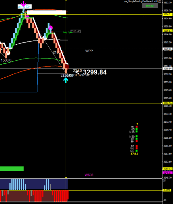The image size is (173, 204).
Task: Click the 3282.56 yellow price tag on axis
Action: click(x=167, y=103)
